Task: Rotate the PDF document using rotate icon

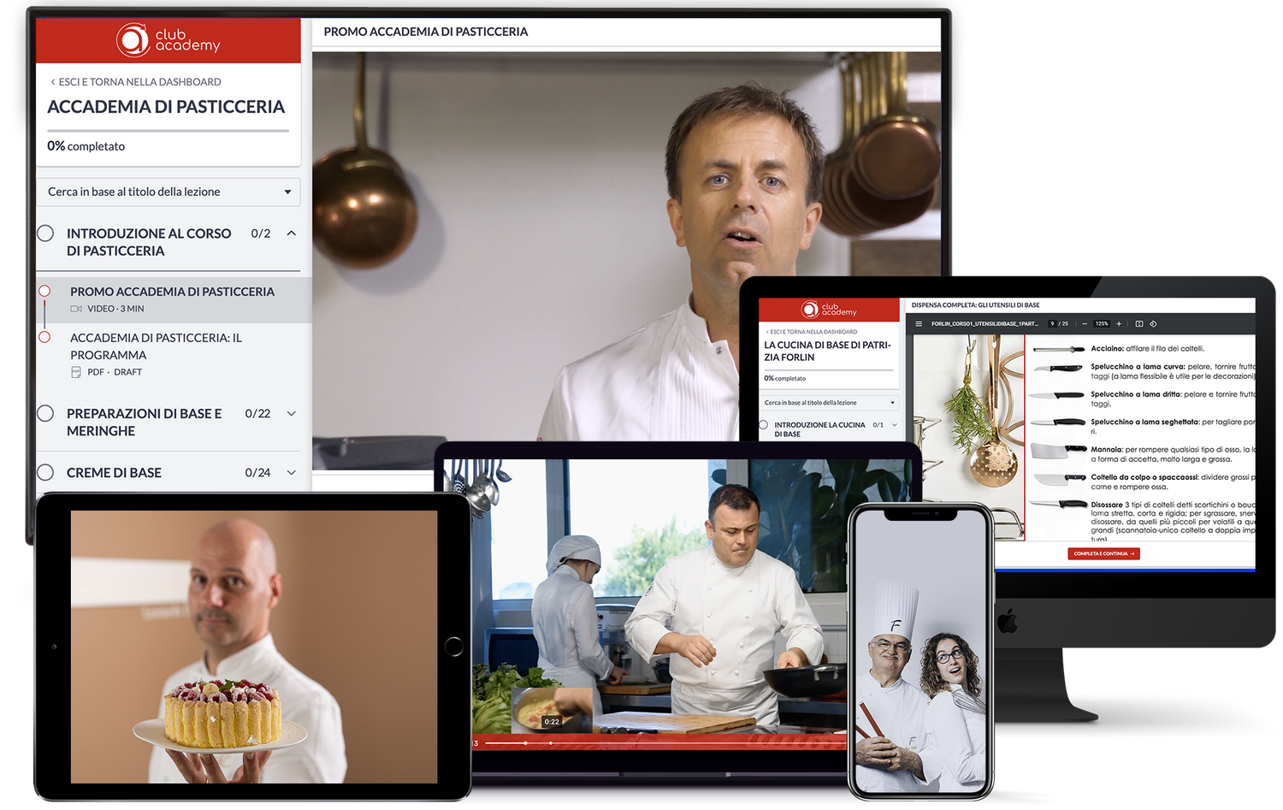Action: click(x=1153, y=324)
